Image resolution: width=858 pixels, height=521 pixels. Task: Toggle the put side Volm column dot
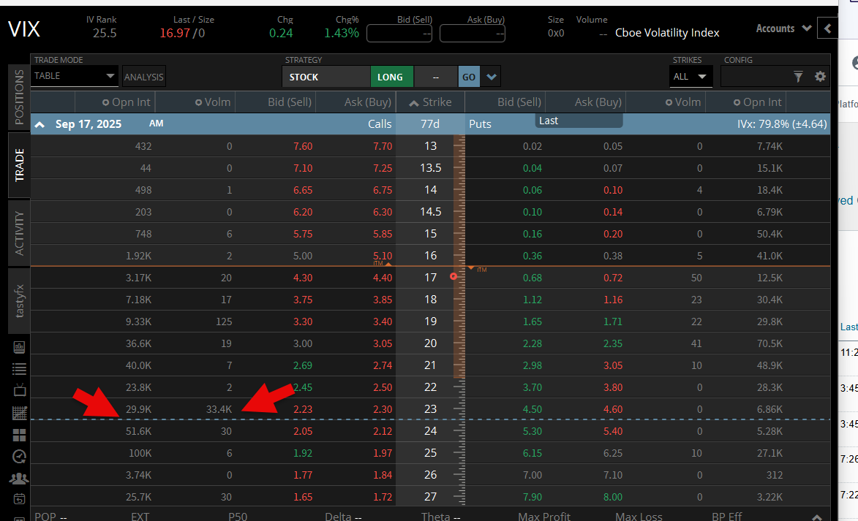click(x=669, y=102)
